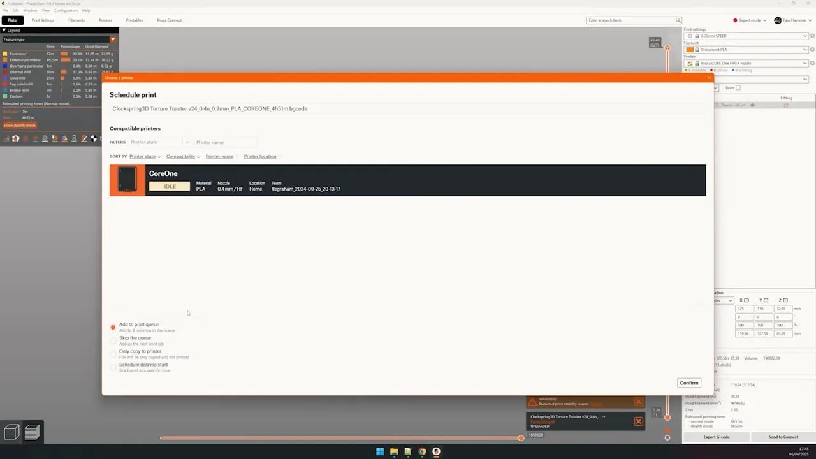
Task: Select Add to print queue option
Action: coord(113,327)
